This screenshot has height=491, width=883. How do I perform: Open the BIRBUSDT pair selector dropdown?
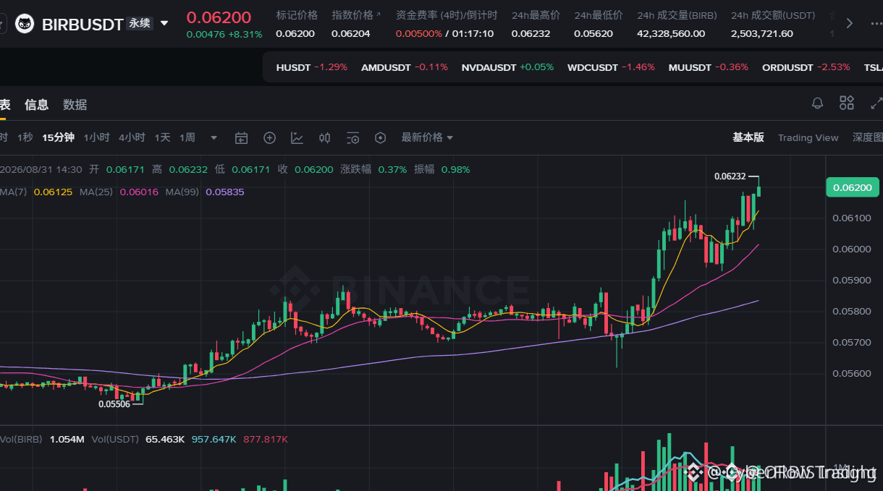click(x=164, y=24)
